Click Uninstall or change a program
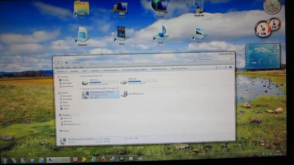Image resolution: width=294 pixels, height=165 pixels. click(135, 69)
